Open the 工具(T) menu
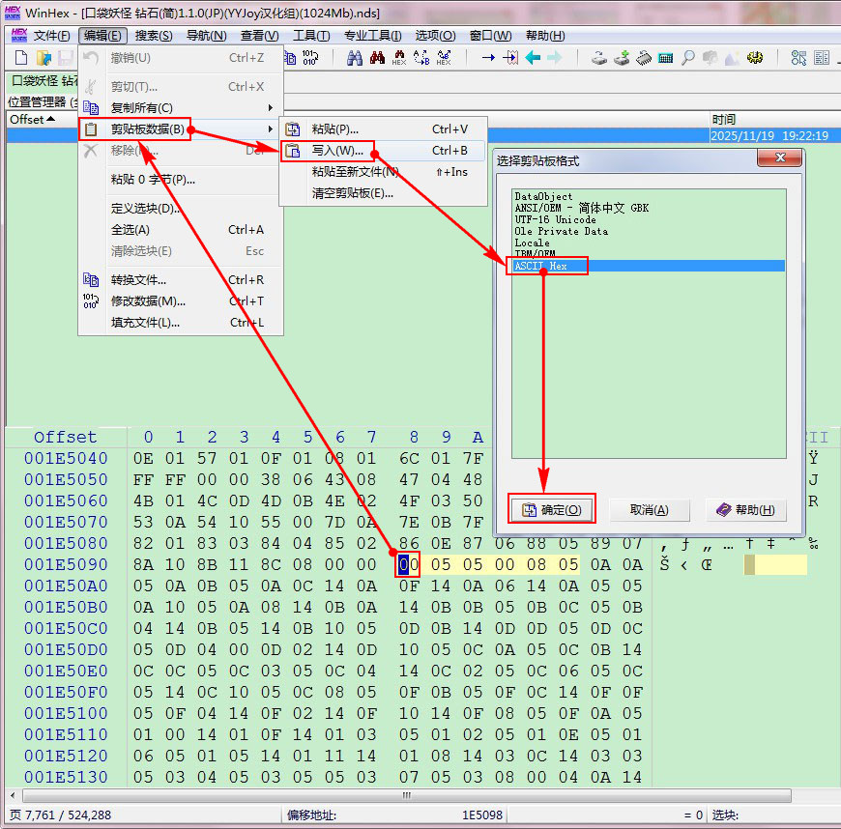The height and width of the screenshot is (829, 841). 310,36
